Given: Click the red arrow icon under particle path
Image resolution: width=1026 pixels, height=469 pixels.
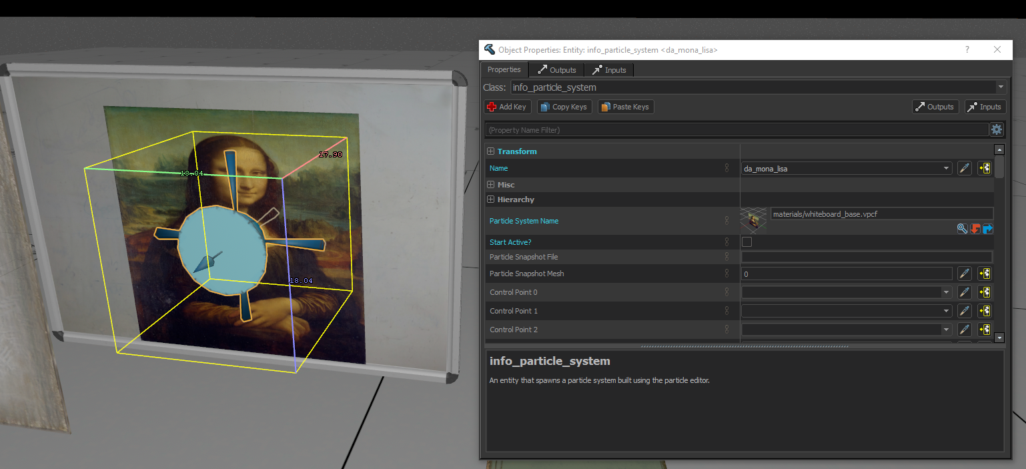Looking at the screenshot, I should coord(975,228).
